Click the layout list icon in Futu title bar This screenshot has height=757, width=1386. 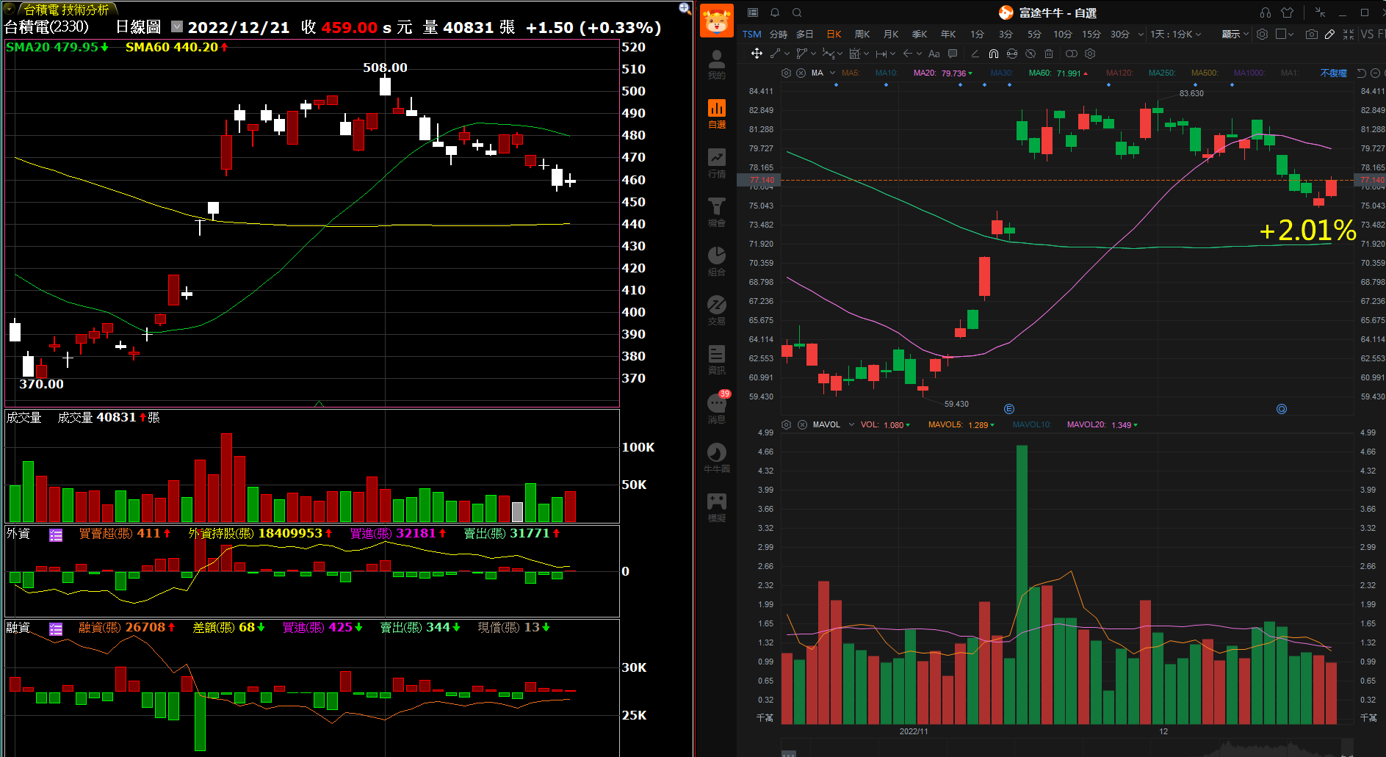(x=753, y=12)
